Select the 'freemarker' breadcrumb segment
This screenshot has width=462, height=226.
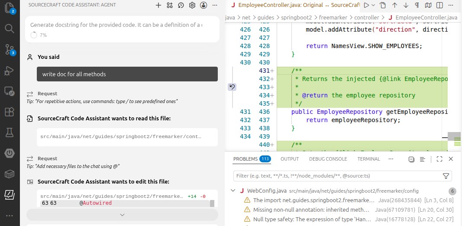[x=334, y=17]
